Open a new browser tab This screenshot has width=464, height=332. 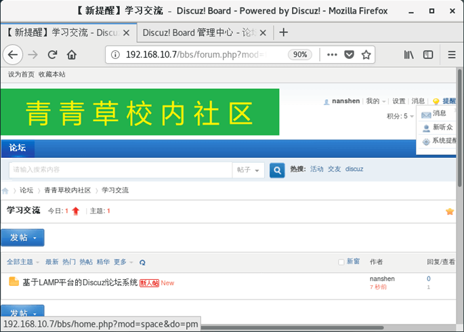pos(284,33)
